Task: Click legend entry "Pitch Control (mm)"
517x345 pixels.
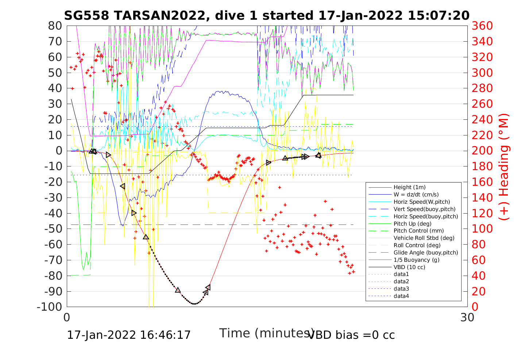Action: pos(418,231)
